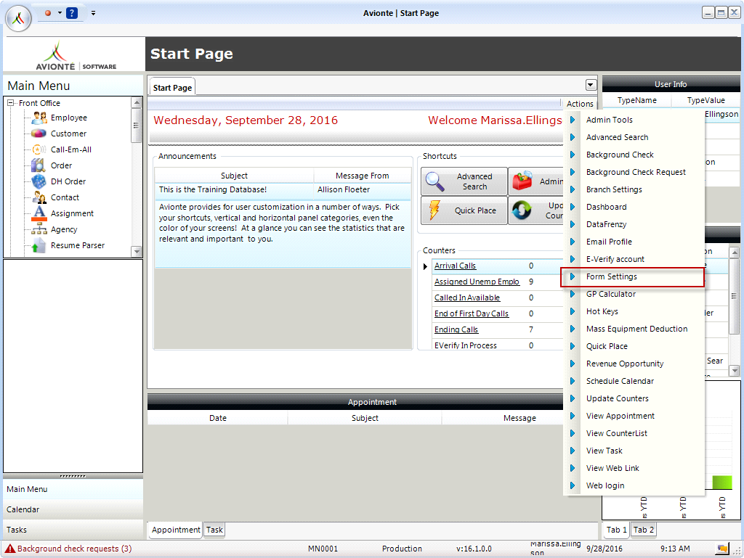Open the Start Page tab list dropdown
This screenshot has height=558, width=744.
[x=591, y=85]
